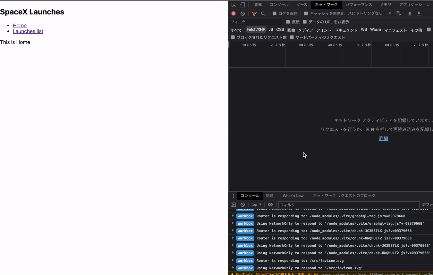
Task: Expand Using NetworkOnly chunk-JG3BSTLK.js entry
Action: coord(233,245)
